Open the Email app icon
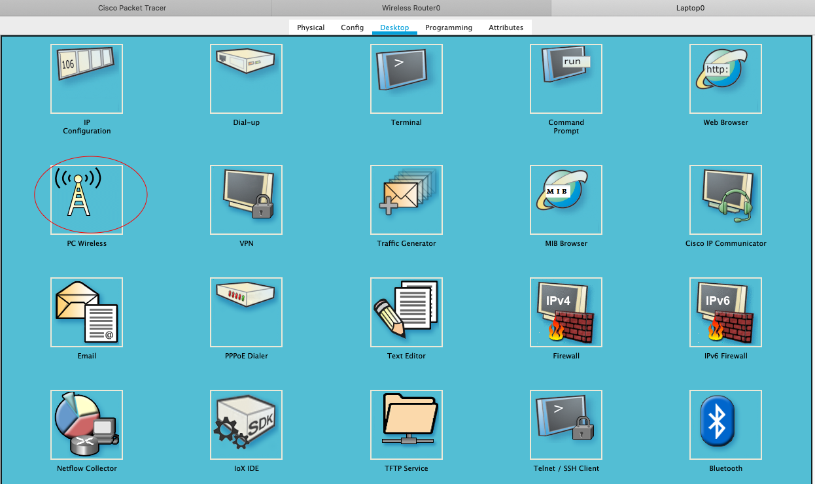 click(x=86, y=312)
